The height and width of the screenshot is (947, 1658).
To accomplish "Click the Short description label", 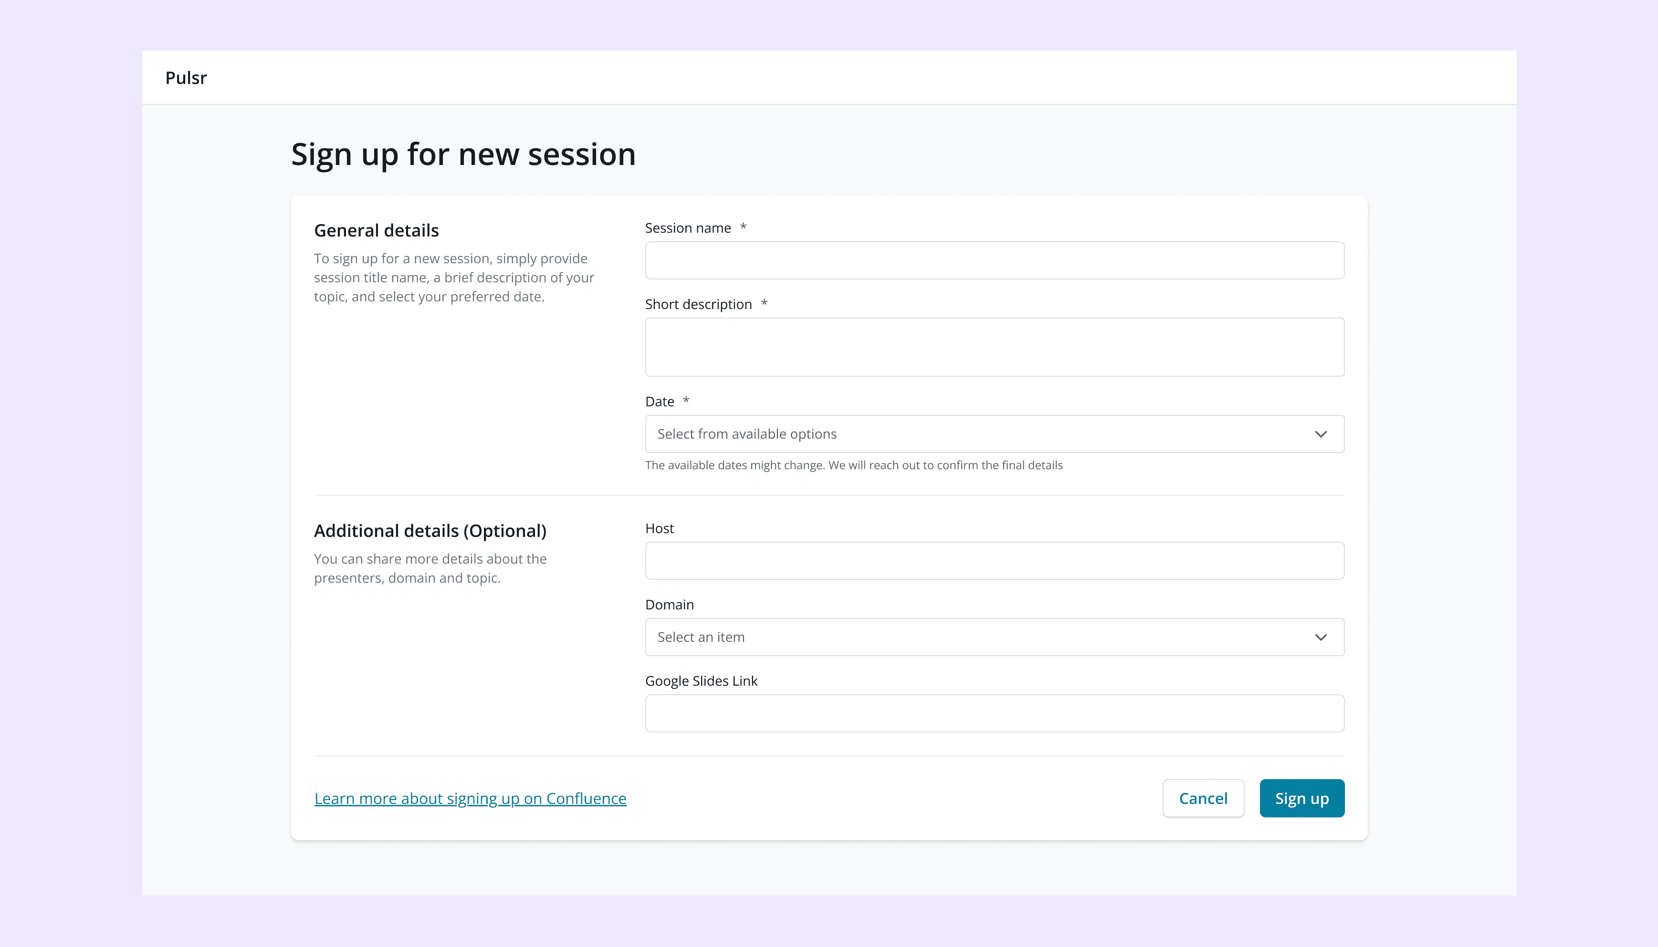I will pyautogui.click(x=698, y=304).
